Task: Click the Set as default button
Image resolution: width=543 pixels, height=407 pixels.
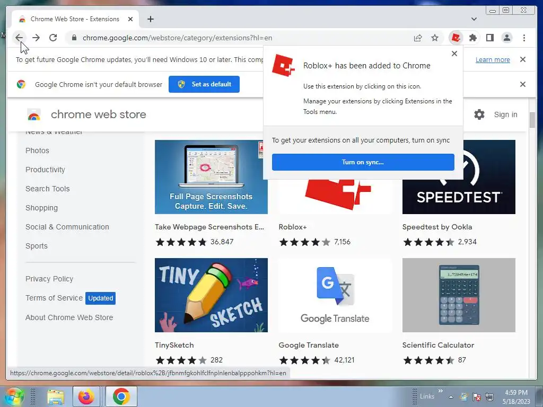Action: [x=204, y=84]
